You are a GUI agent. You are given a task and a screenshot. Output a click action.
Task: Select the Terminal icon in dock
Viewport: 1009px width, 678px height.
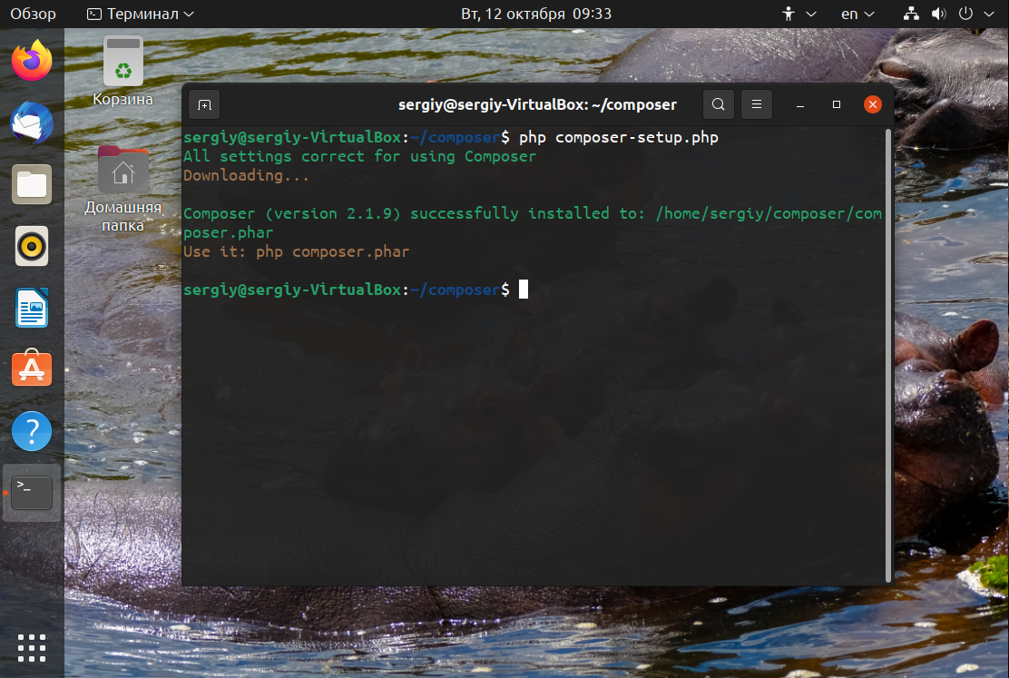[x=32, y=493]
